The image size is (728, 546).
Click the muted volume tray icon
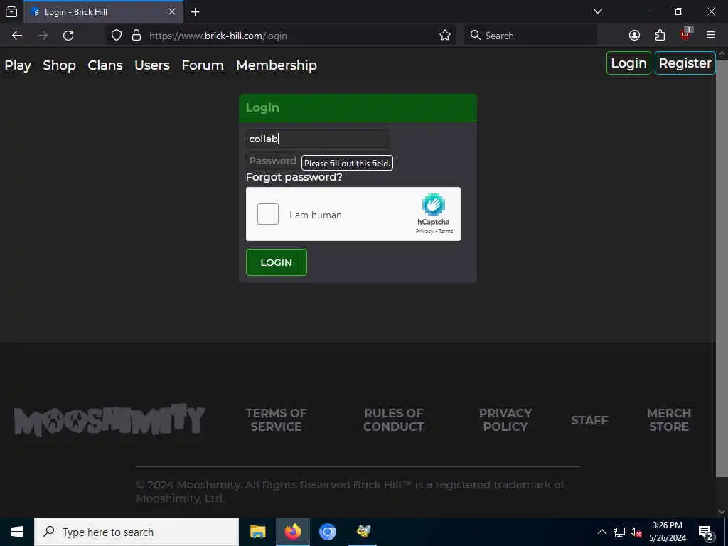(636, 532)
